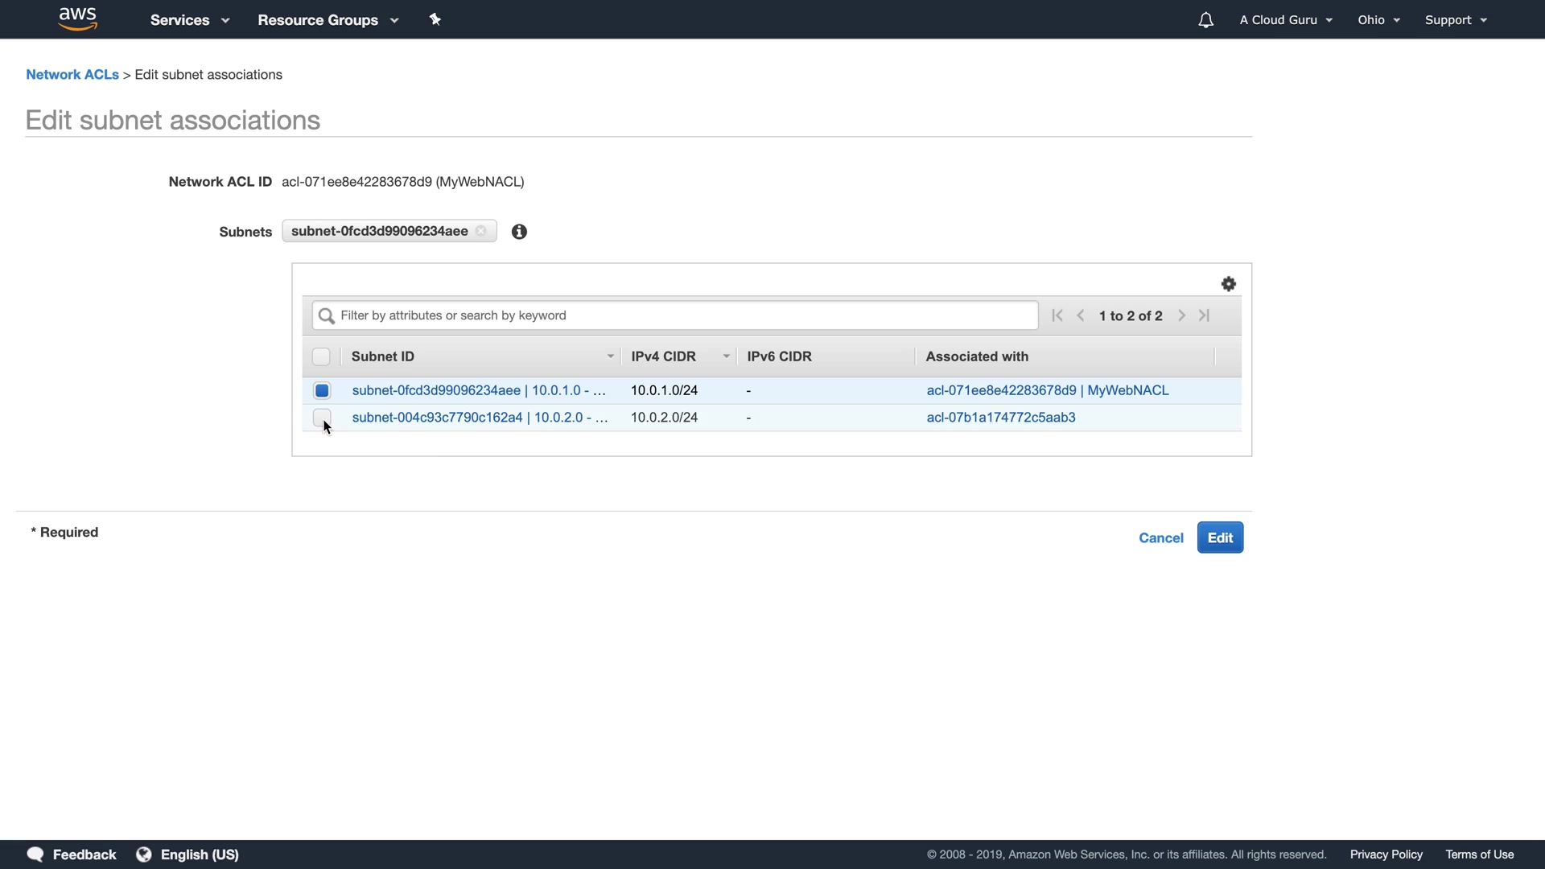The width and height of the screenshot is (1545, 869).
Task: Open the notifications bell
Action: [1205, 20]
